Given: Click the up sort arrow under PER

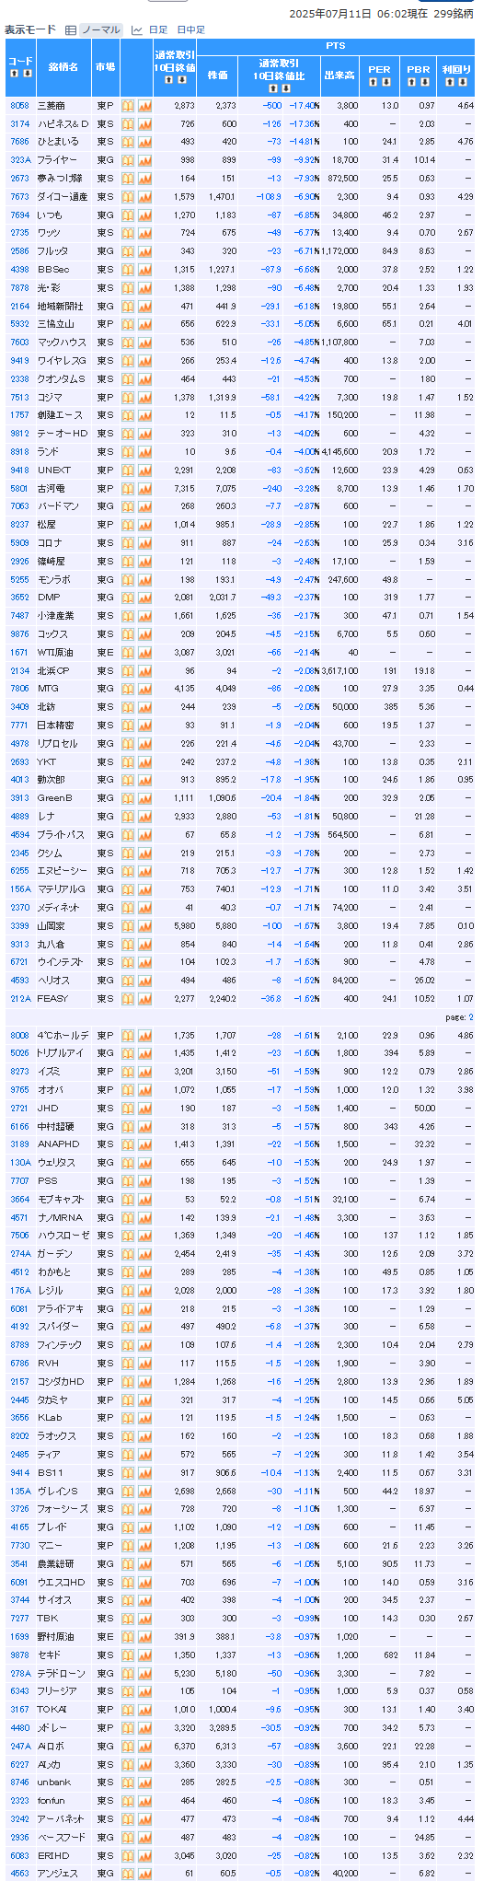Looking at the screenshot, I should [374, 82].
